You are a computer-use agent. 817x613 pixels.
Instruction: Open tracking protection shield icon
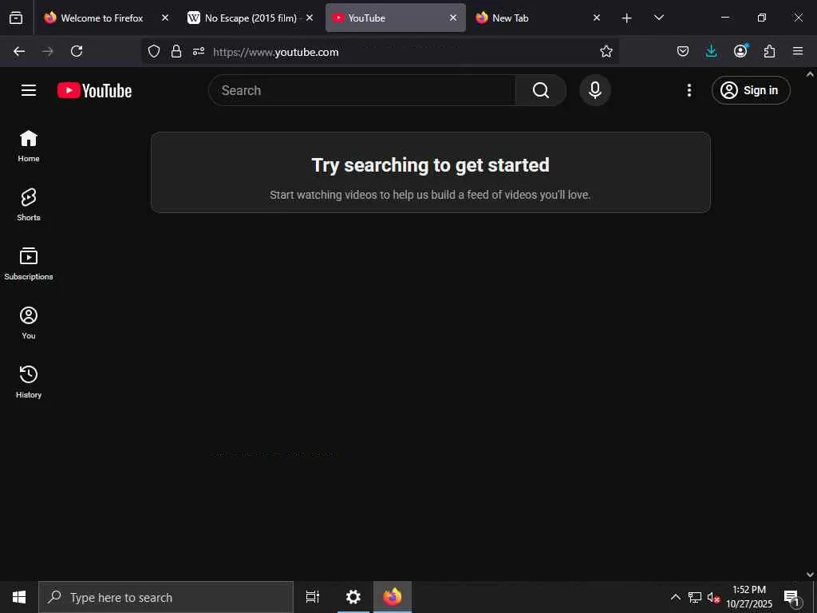154,51
